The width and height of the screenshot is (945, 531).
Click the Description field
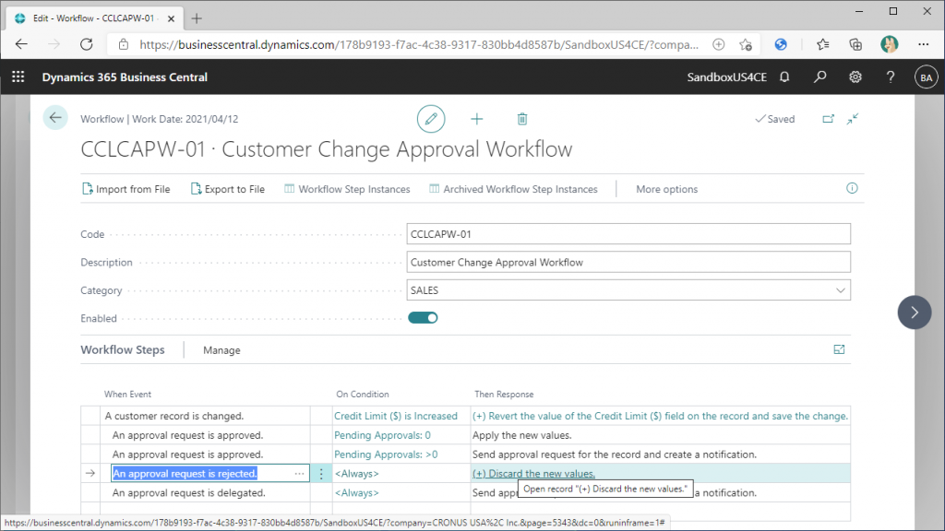click(628, 263)
